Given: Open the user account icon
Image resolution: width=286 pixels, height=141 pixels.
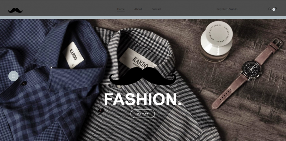Looking at the screenshot, I should tap(269, 8).
